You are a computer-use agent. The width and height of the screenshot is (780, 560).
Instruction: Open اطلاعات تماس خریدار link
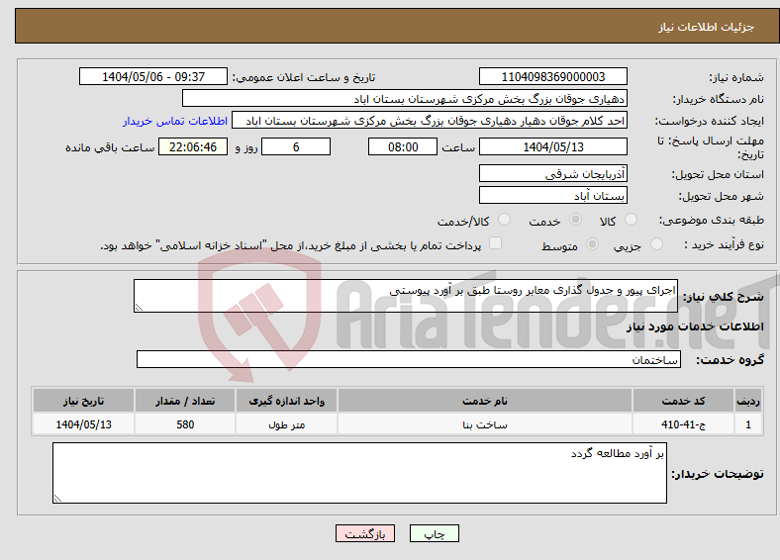click(x=175, y=121)
